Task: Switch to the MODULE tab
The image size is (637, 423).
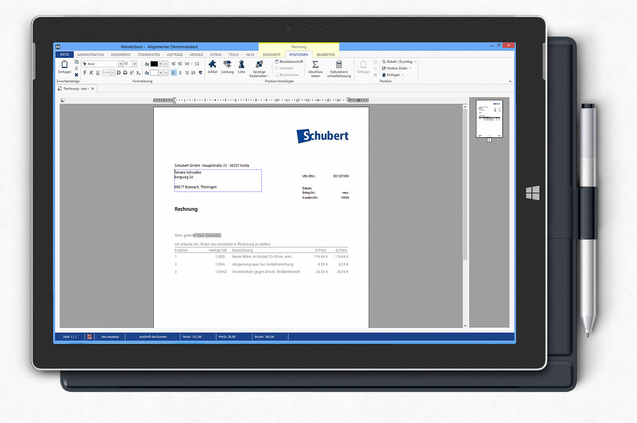Action: 196,54
